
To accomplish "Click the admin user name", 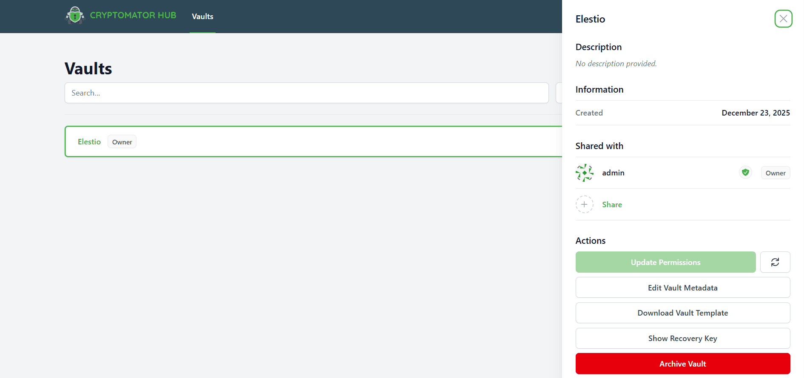I will pos(613,173).
